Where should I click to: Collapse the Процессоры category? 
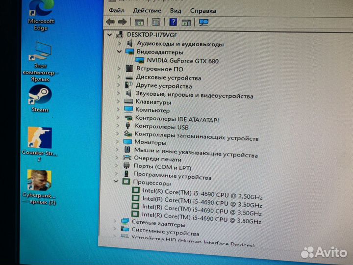tap(116, 182)
